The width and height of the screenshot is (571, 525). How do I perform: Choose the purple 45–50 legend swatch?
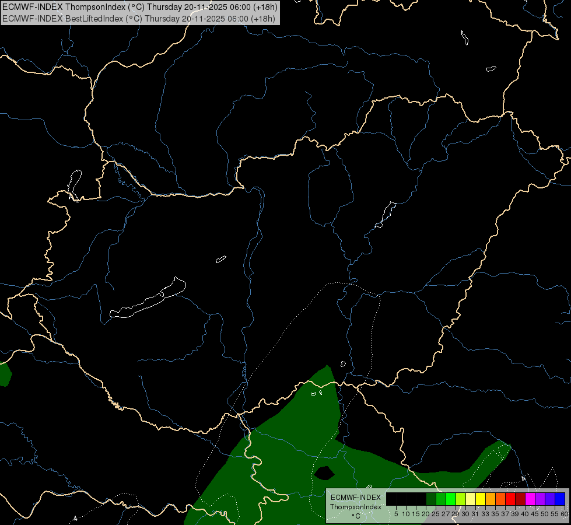(x=540, y=499)
